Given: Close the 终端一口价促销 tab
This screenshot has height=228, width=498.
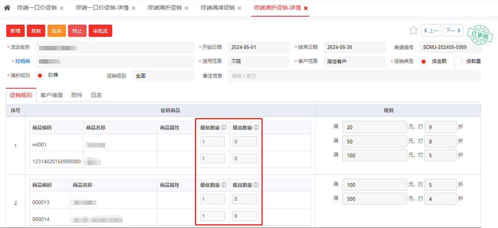Looking at the screenshot, I should click(x=62, y=8).
